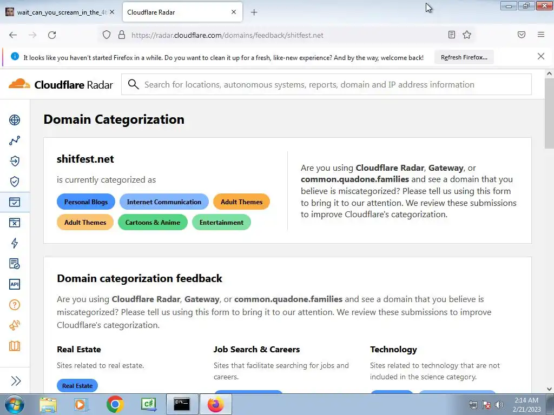
Task: Bookmark this page with the star icon
Action: coord(467,35)
